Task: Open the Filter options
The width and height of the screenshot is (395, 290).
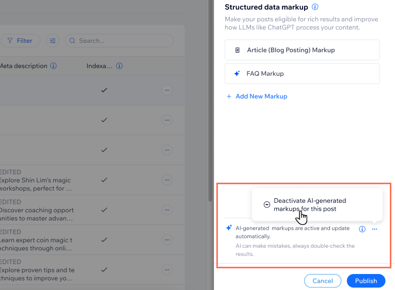Action: pyautogui.click(x=20, y=41)
